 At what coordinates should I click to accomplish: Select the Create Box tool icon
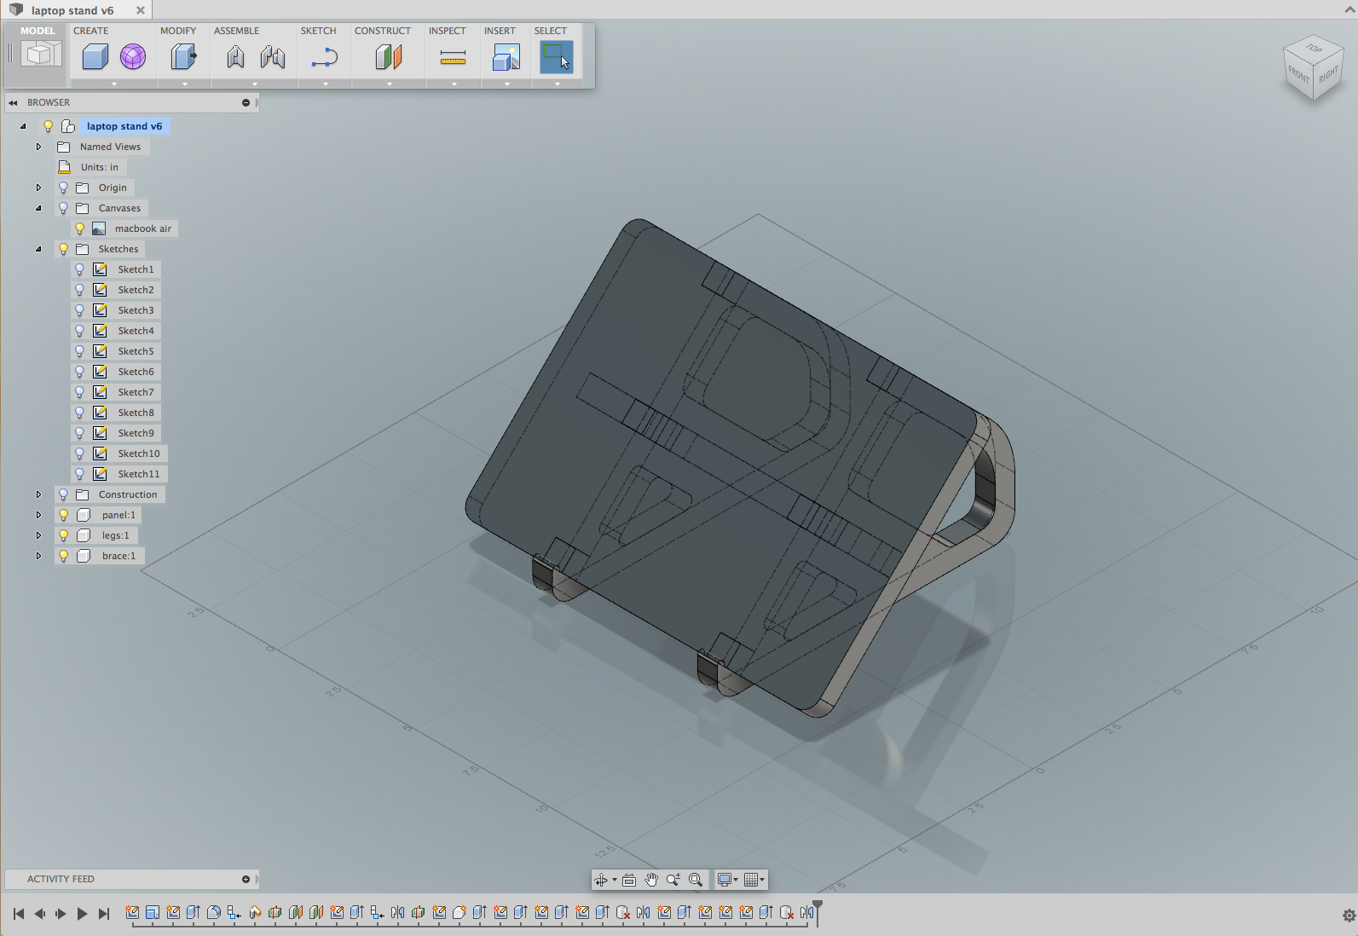(95, 57)
